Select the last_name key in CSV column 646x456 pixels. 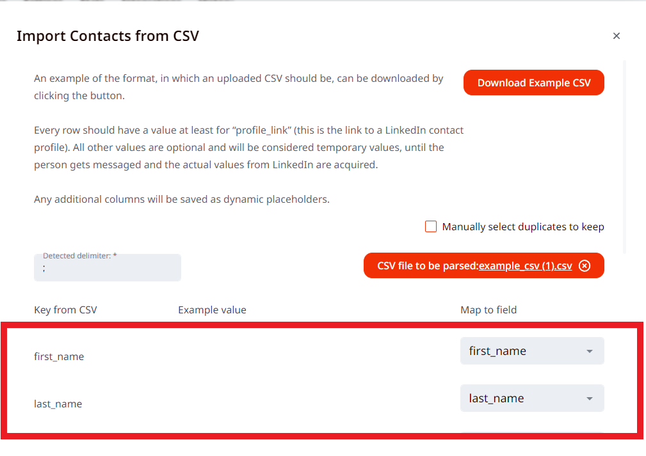point(58,404)
